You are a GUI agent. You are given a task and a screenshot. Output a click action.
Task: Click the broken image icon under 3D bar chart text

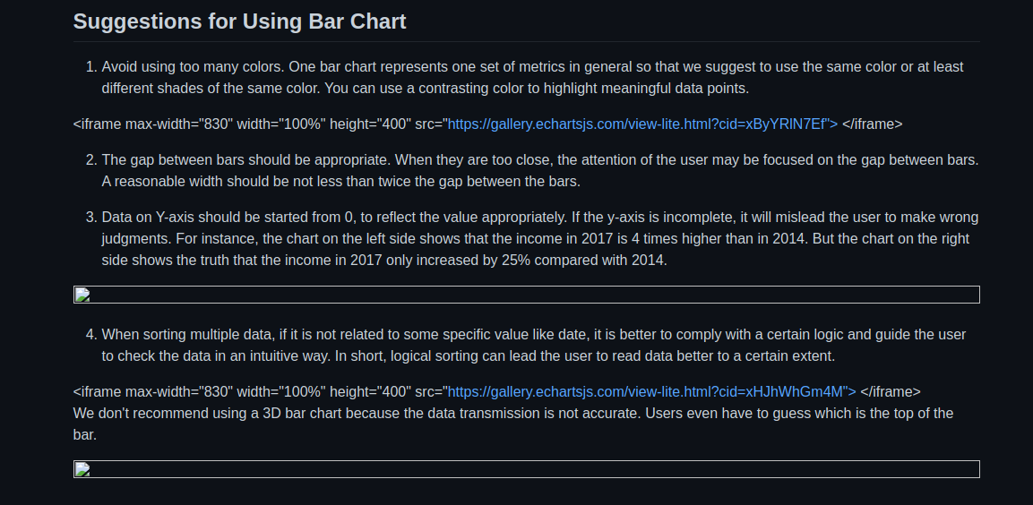coord(82,469)
